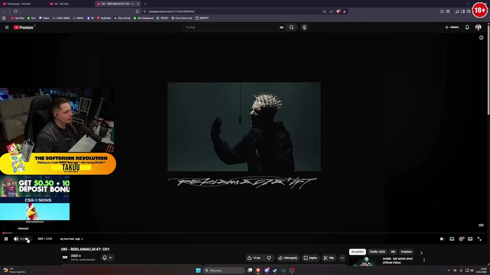490x275 pixels.
Task: Open the Brave Shields lion icon
Action: (x=338, y=11)
